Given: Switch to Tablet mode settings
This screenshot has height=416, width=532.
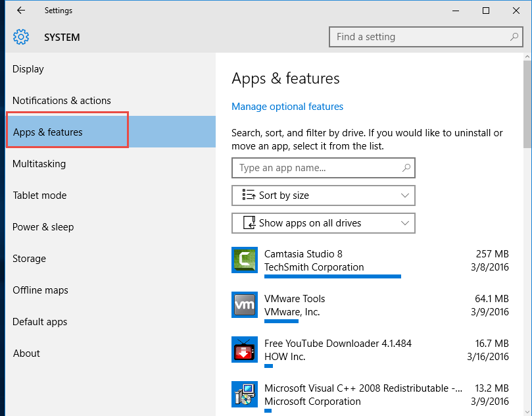Looking at the screenshot, I should (110, 195).
